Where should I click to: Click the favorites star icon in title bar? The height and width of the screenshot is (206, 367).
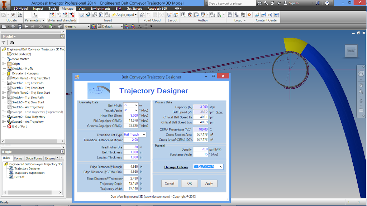pyautogui.click(x=279, y=3)
